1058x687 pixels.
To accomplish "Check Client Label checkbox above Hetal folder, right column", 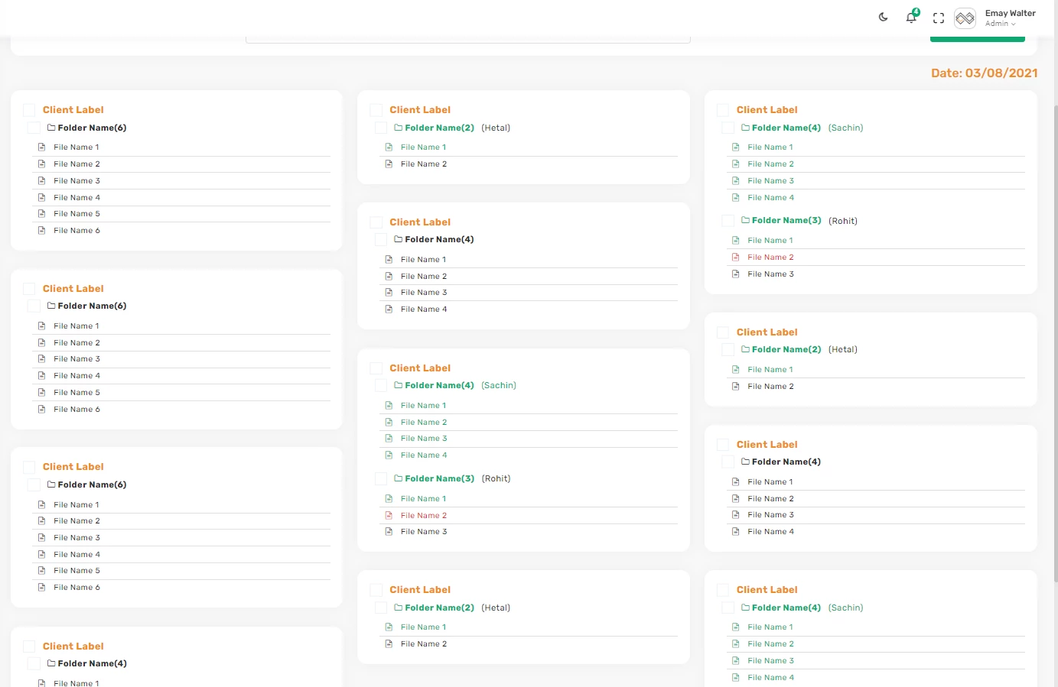I will 723,332.
